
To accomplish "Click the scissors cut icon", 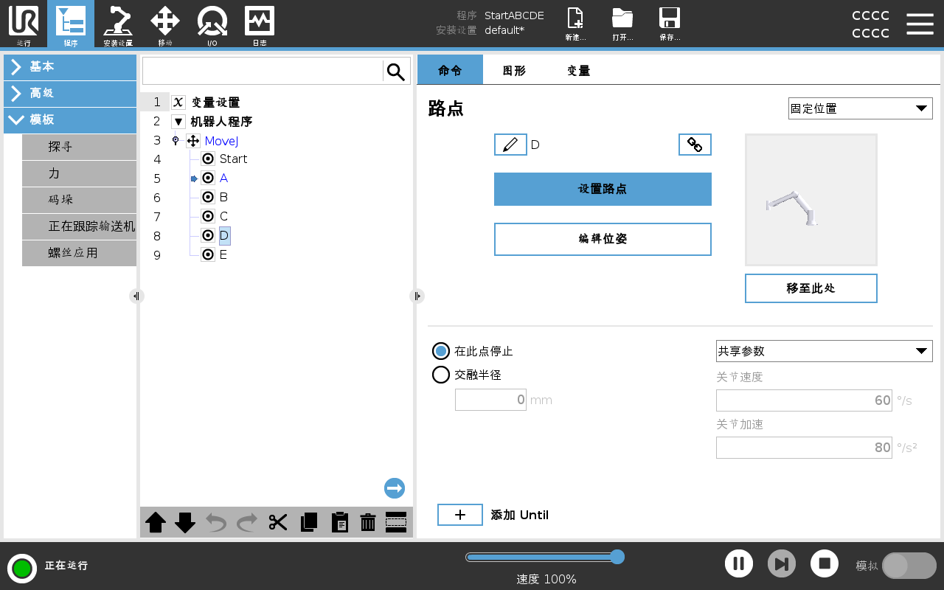I will 278,522.
